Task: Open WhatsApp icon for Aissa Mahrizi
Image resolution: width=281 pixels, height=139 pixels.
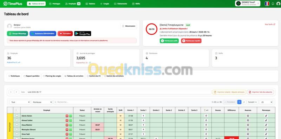Action: [x=71, y=125]
